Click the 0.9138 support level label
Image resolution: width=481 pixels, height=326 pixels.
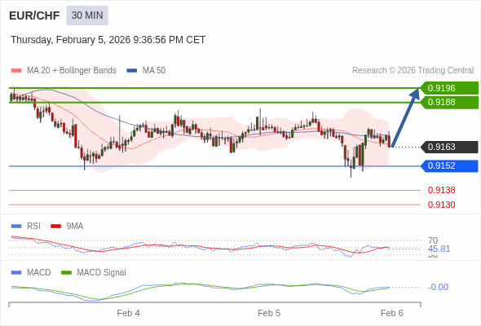pyautogui.click(x=441, y=190)
